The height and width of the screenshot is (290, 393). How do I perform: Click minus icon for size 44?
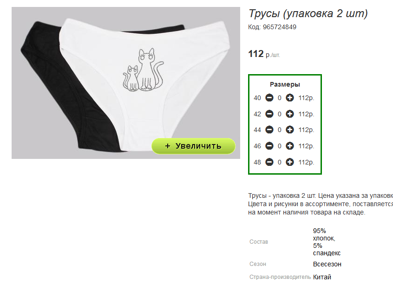[x=269, y=130]
